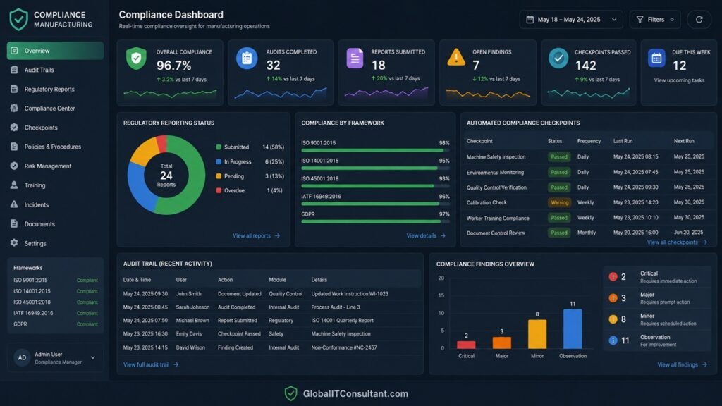Click the View all reports link
Image resolution: width=722 pixels, height=406 pixels.
point(256,235)
